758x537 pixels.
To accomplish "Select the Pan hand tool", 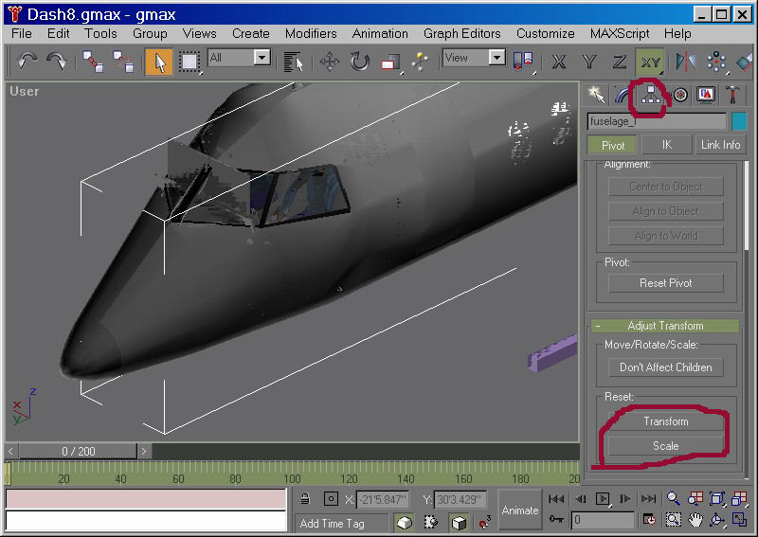I will click(x=695, y=520).
